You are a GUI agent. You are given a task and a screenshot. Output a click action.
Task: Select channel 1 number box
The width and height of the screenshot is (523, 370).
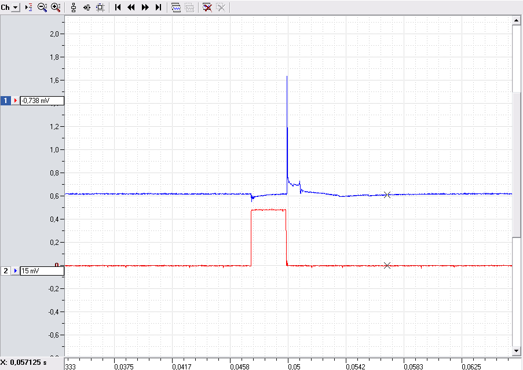[5, 100]
